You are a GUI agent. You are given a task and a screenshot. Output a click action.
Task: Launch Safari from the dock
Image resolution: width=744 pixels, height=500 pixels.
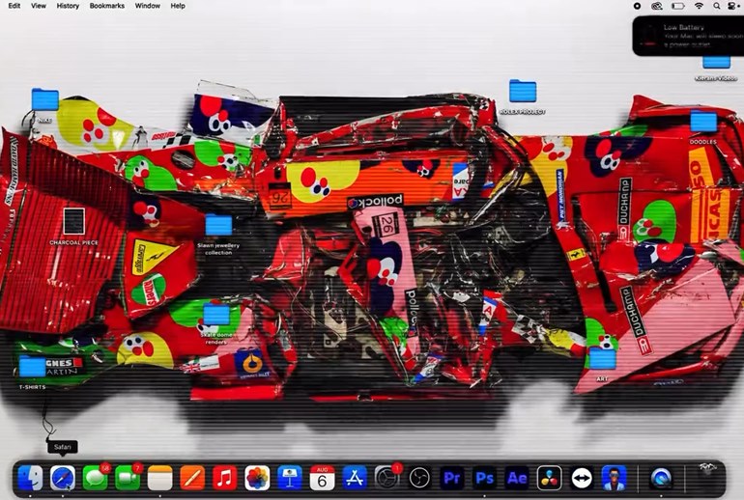pos(63,478)
